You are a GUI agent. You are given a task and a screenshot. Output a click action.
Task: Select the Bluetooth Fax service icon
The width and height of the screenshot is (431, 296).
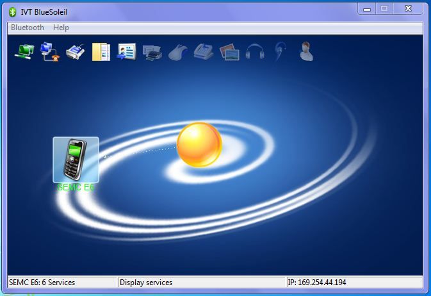[x=204, y=51]
